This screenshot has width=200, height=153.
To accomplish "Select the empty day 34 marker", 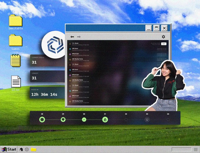I will 168,120.
